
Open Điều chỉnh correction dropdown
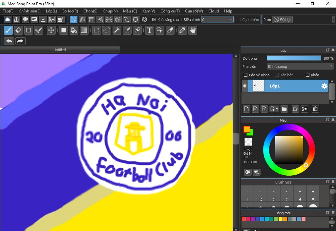218,19
